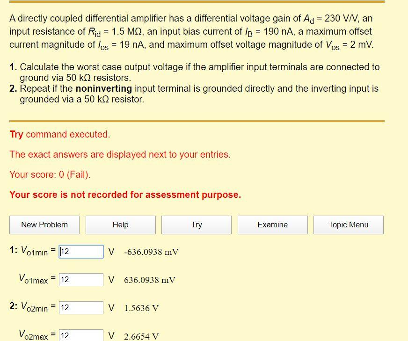The image size is (408, 341).
Task: Click the Examine button
Action: coord(272,225)
